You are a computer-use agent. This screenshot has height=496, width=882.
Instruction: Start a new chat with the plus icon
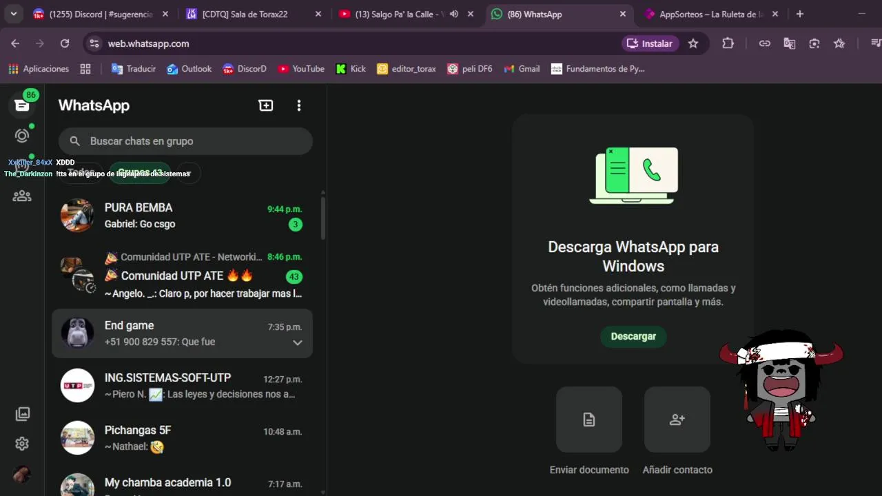[266, 105]
